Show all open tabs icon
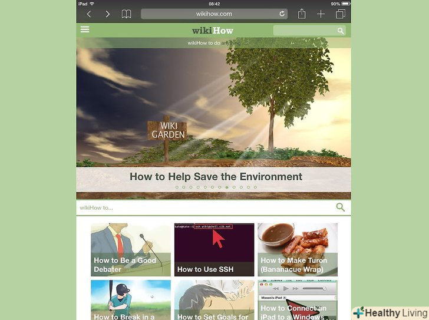Image resolution: width=429 pixels, height=320 pixels. point(341,14)
